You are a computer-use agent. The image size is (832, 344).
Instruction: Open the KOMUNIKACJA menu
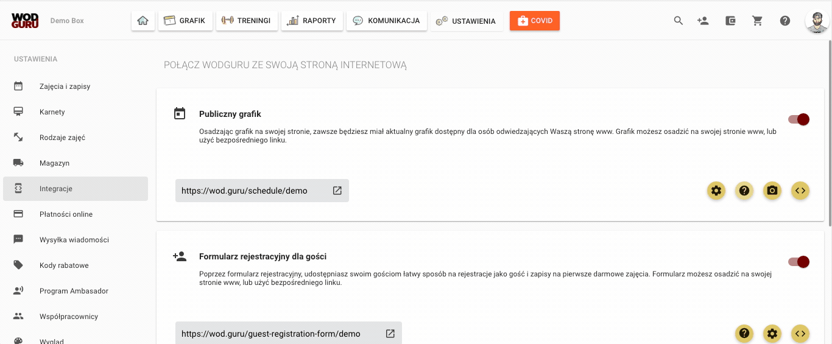(387, 21)
